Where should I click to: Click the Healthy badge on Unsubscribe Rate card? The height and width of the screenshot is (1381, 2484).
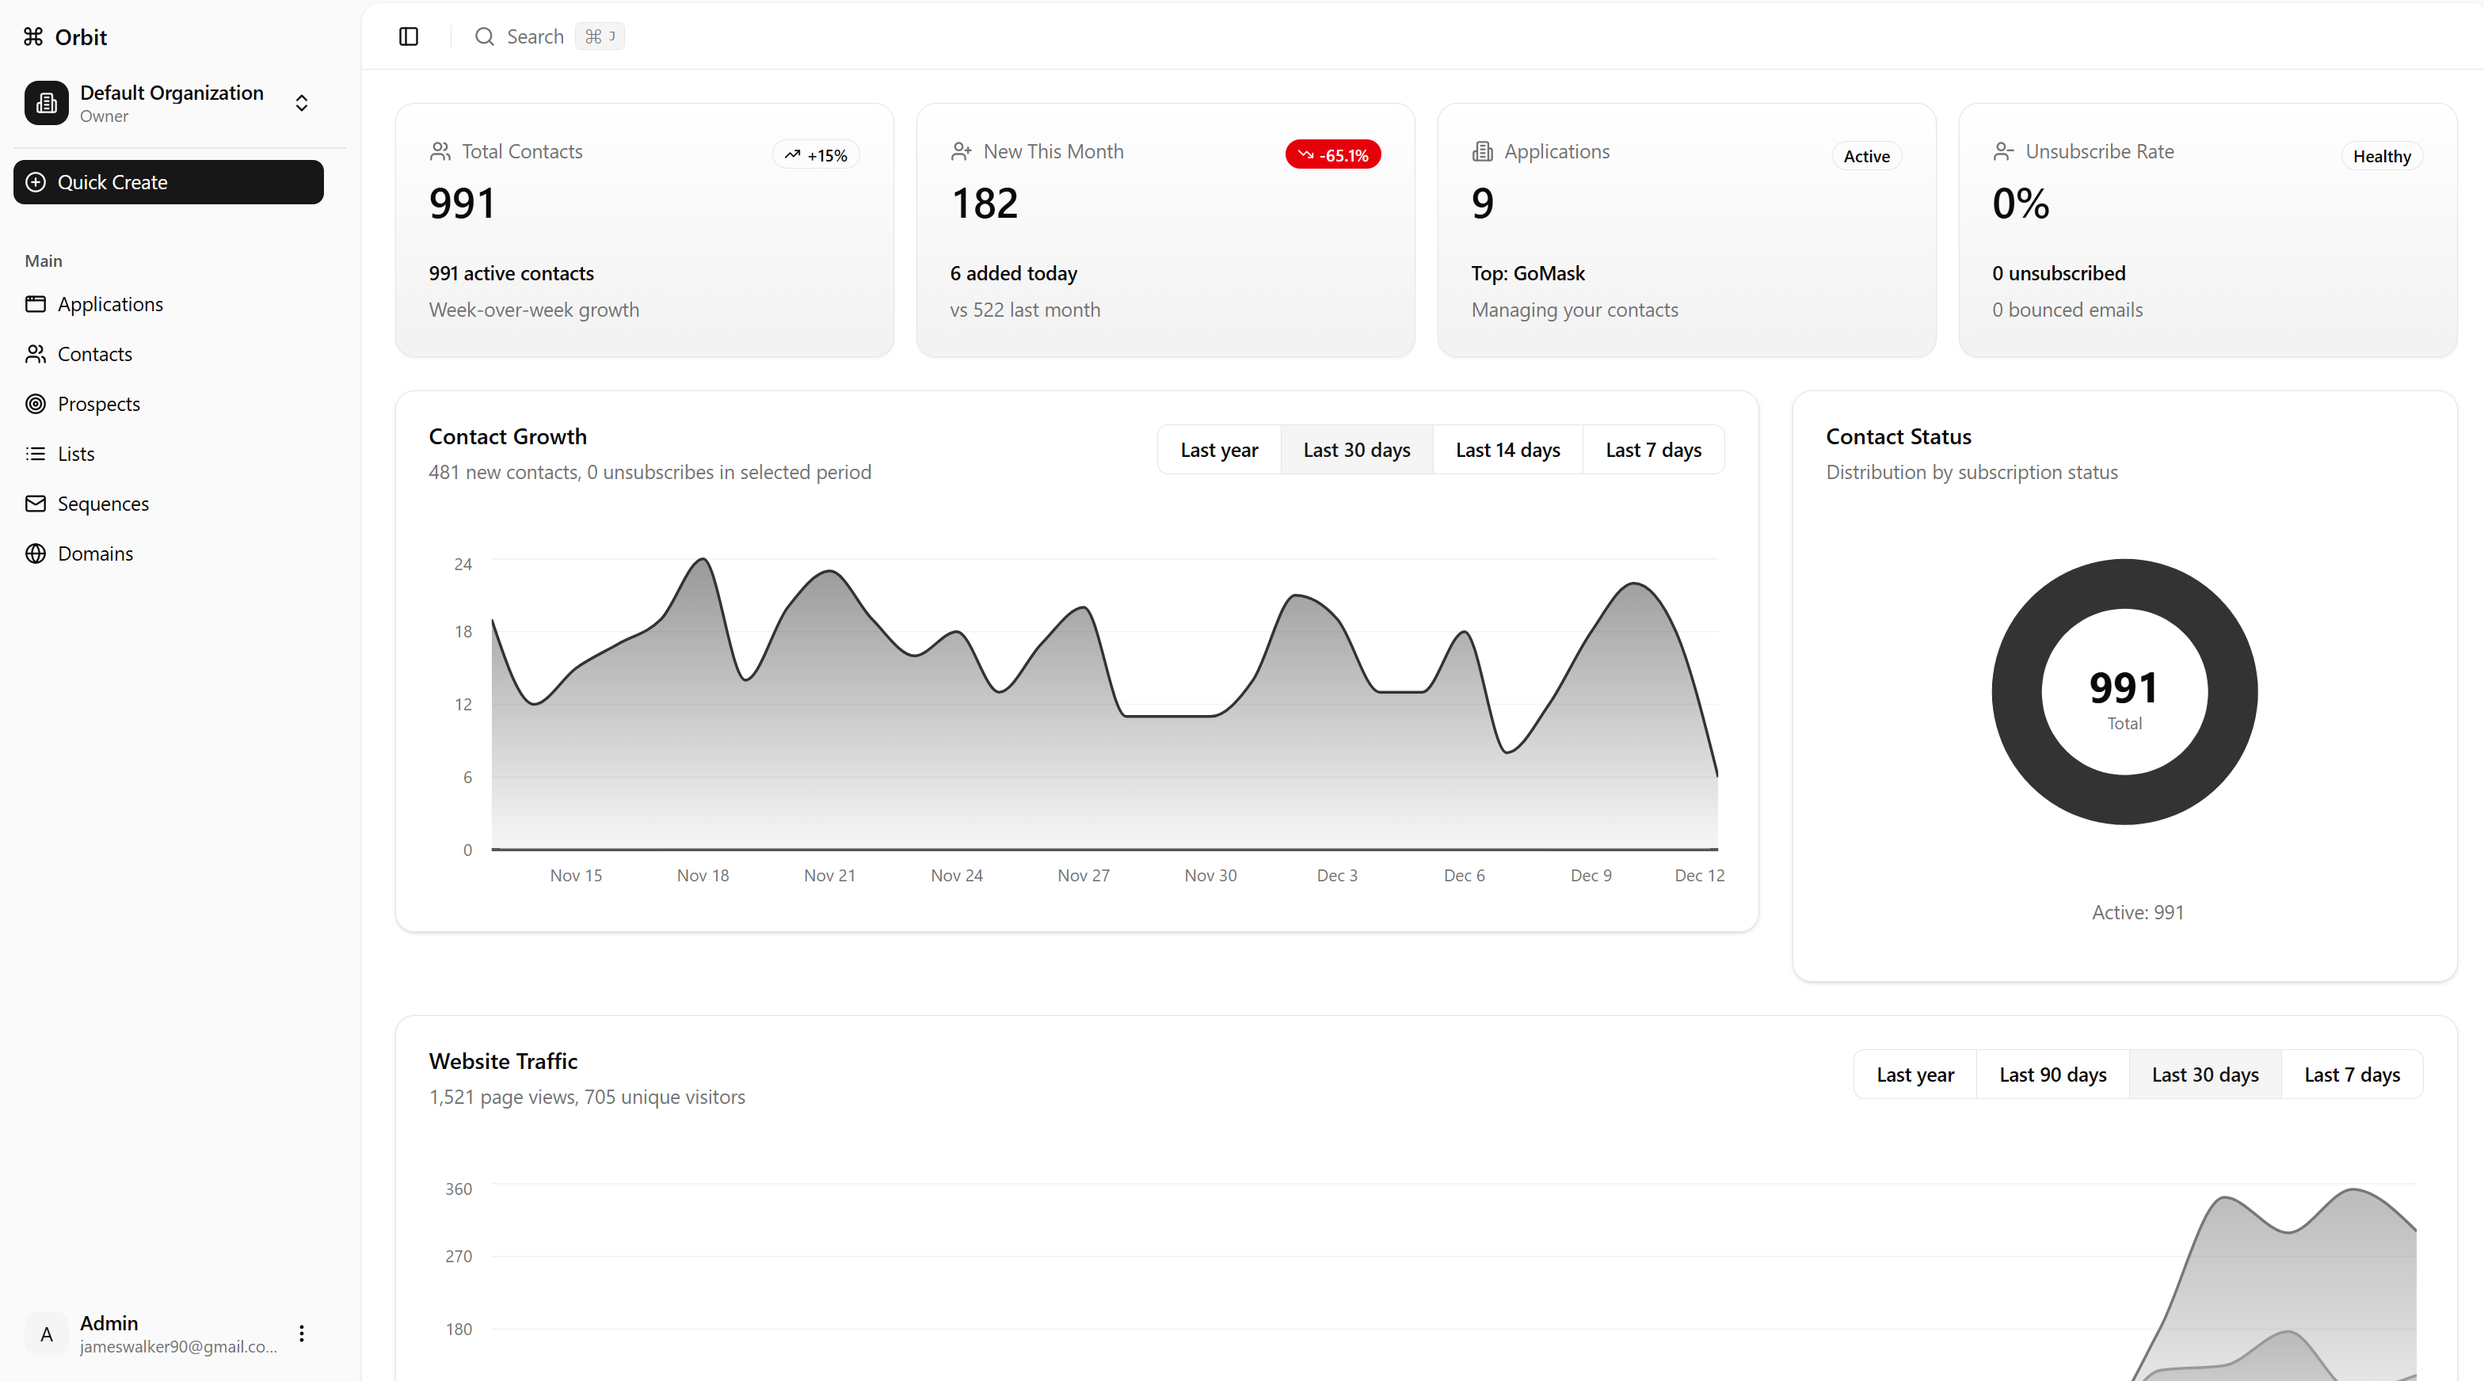point(2381,155)
